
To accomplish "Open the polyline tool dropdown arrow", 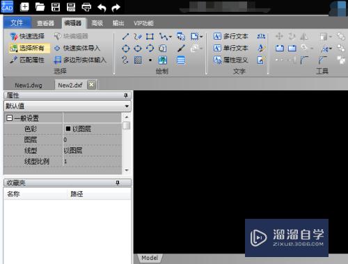I will tap(171, 37).
